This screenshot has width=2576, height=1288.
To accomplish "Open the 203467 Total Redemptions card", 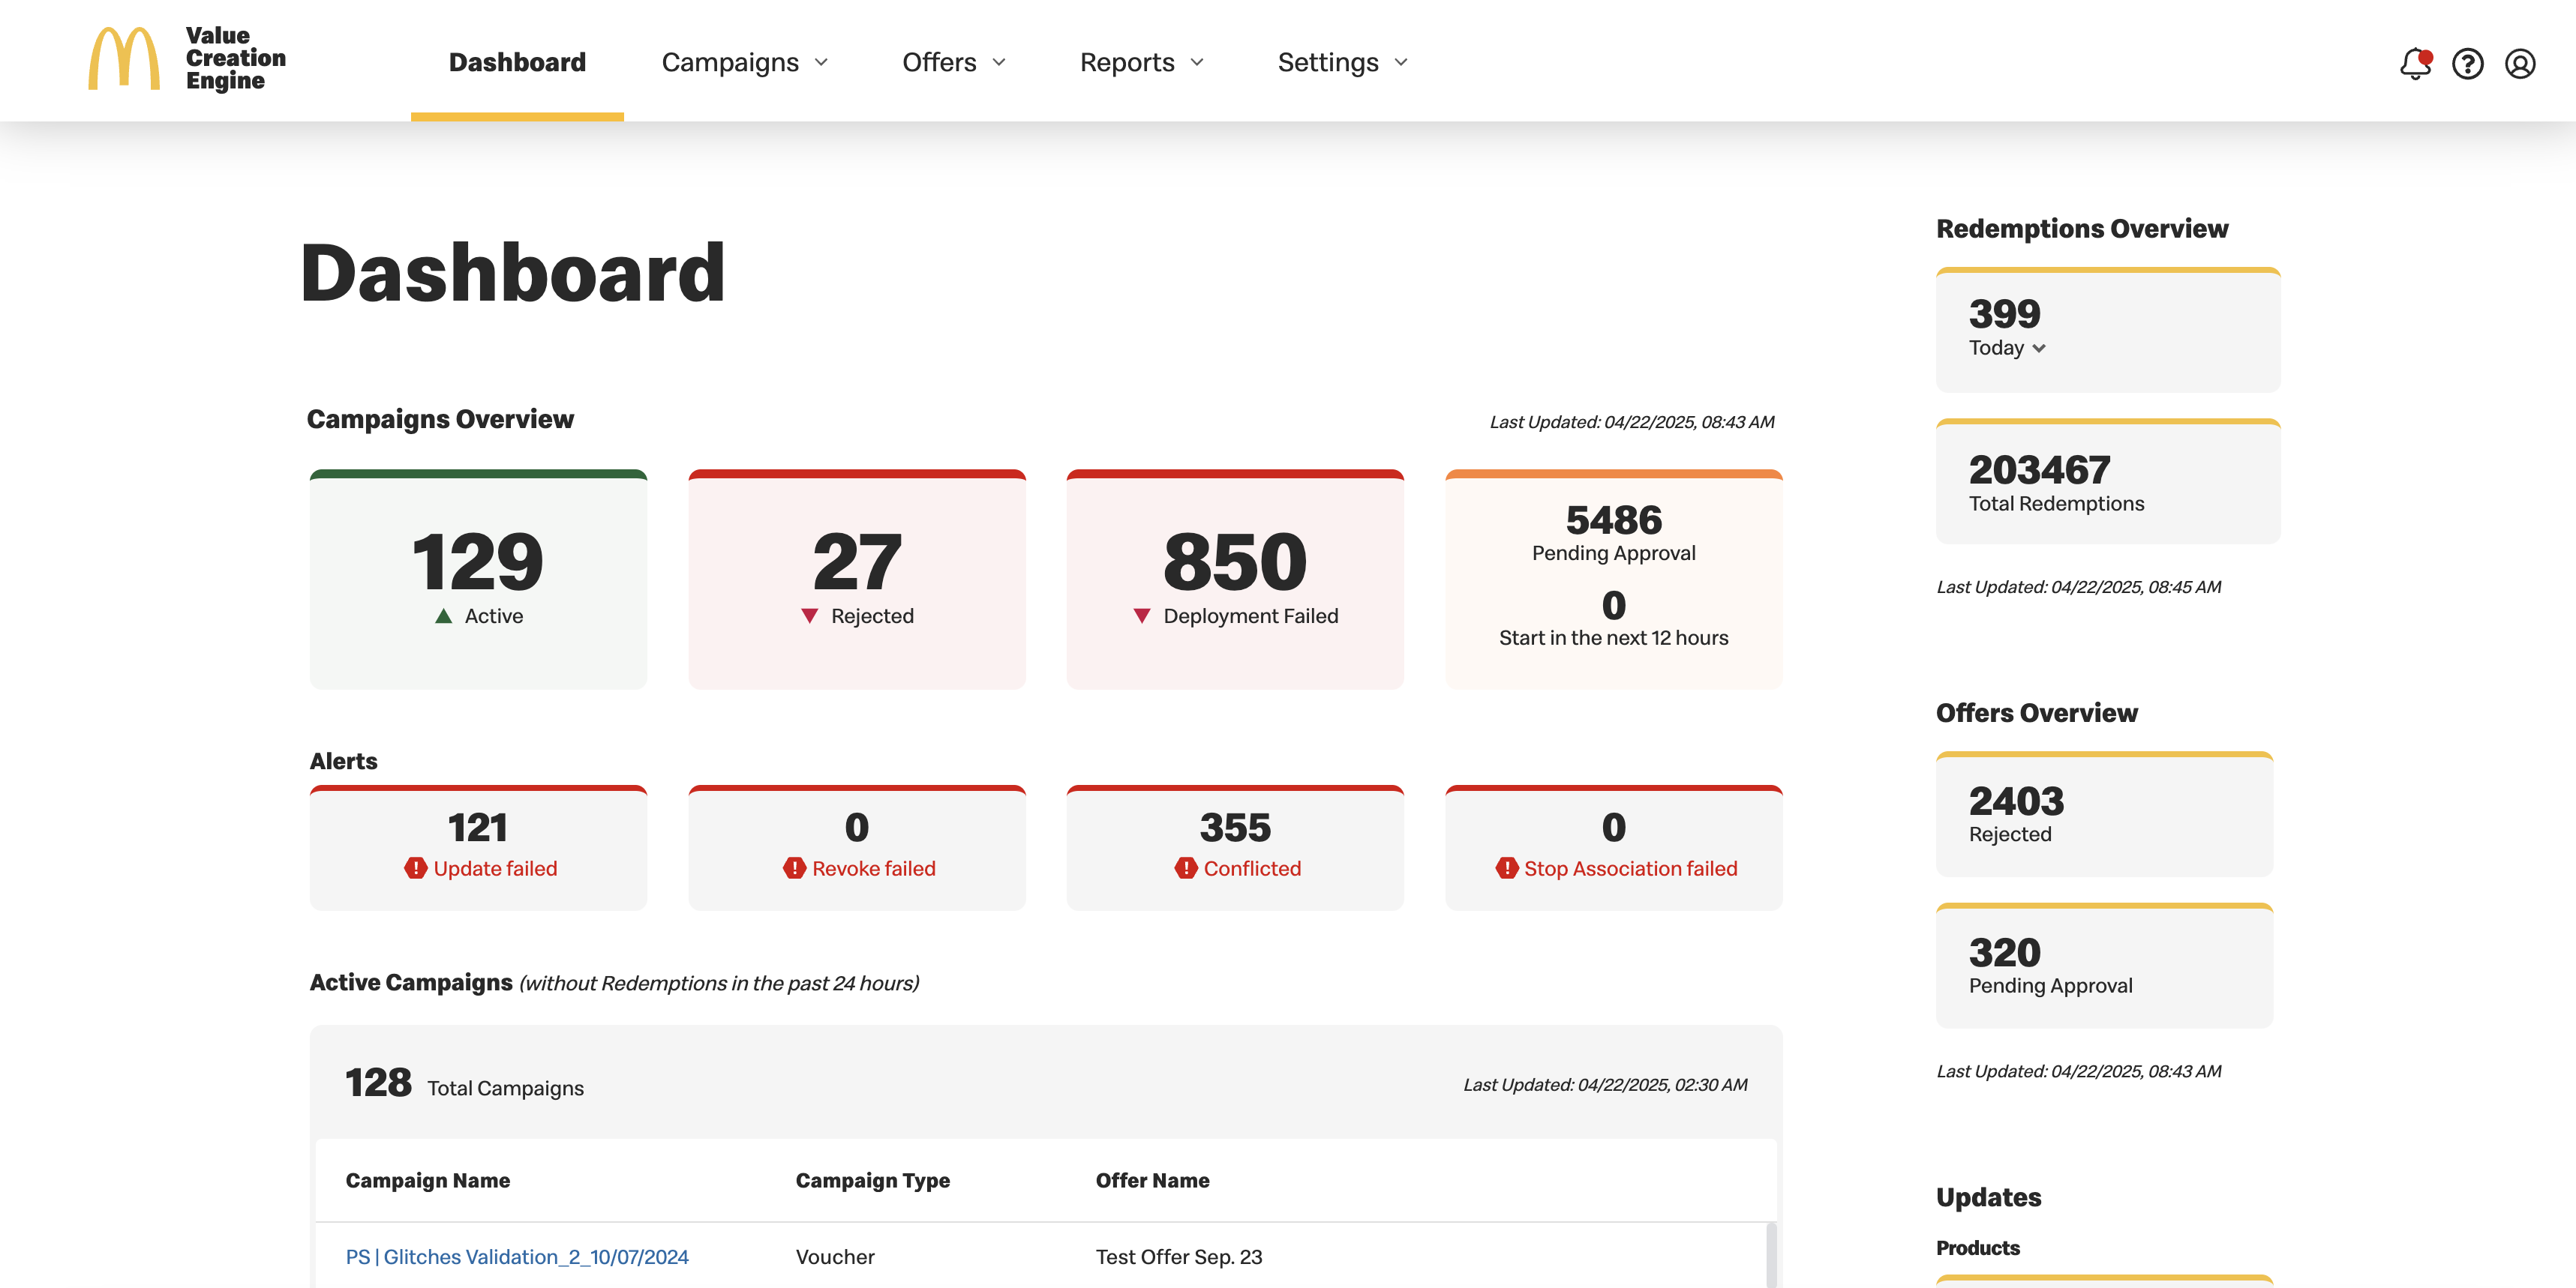I will [x=2108, y=481].
